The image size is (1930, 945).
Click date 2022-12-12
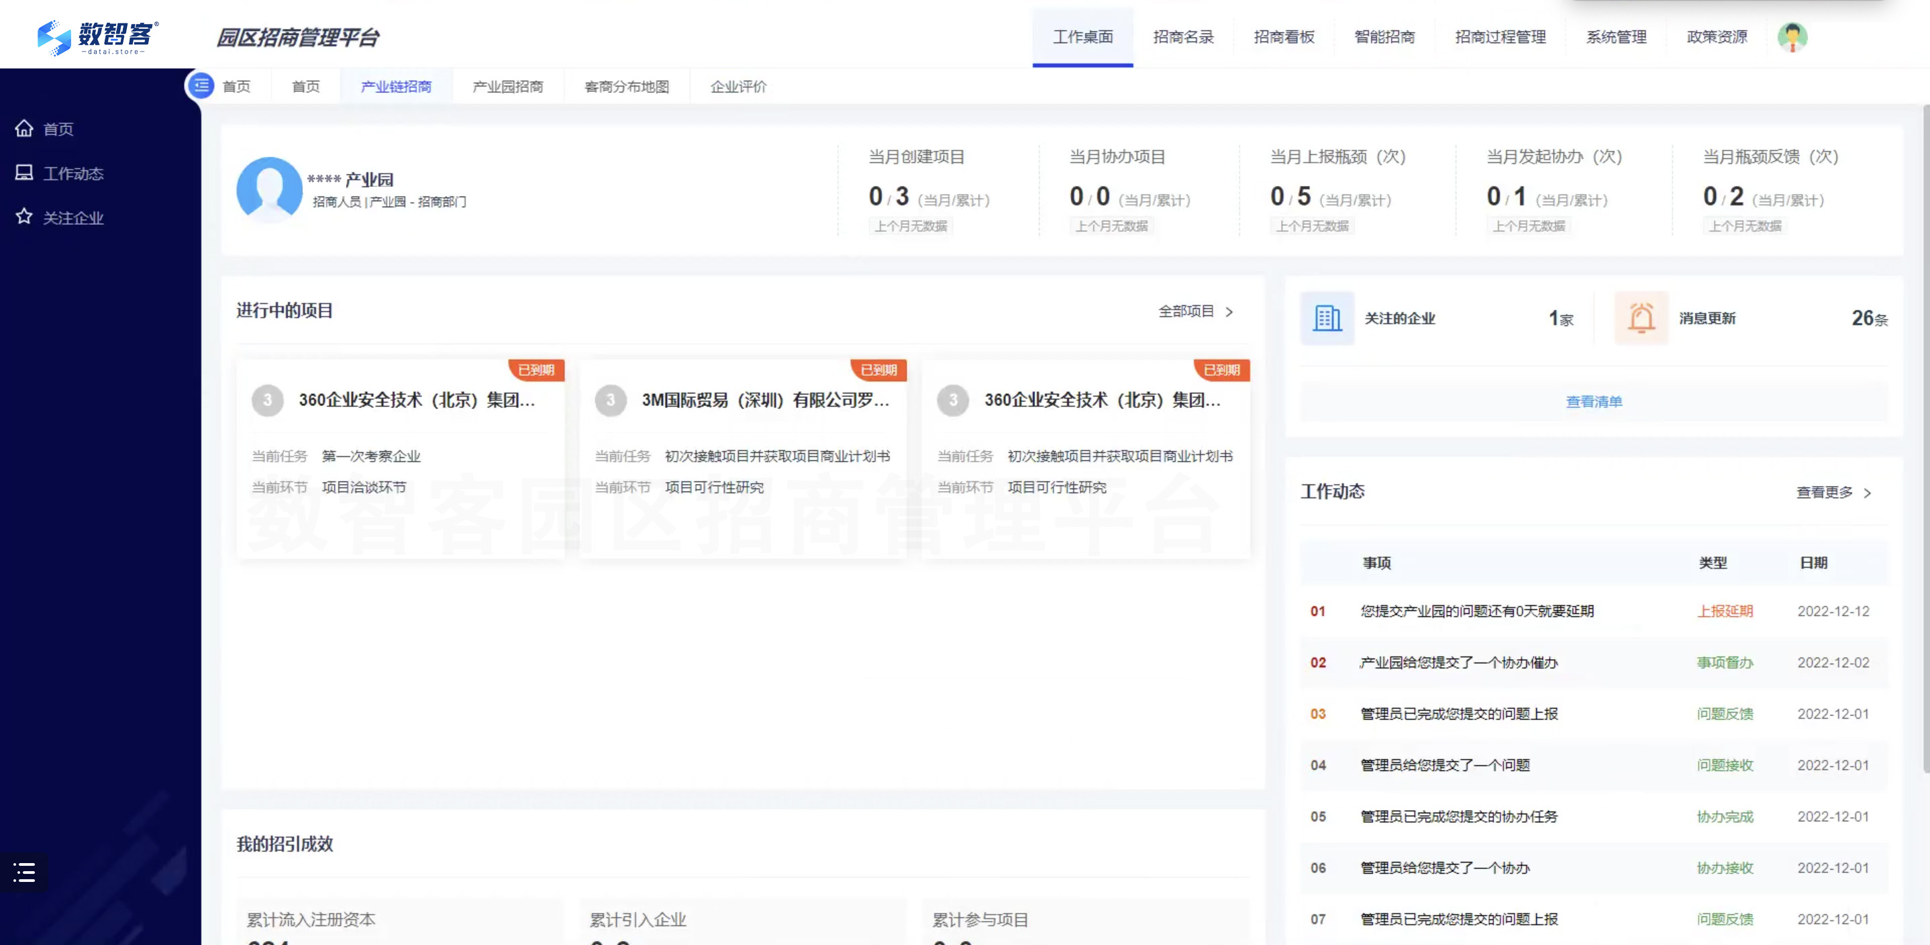point(1833,611)
